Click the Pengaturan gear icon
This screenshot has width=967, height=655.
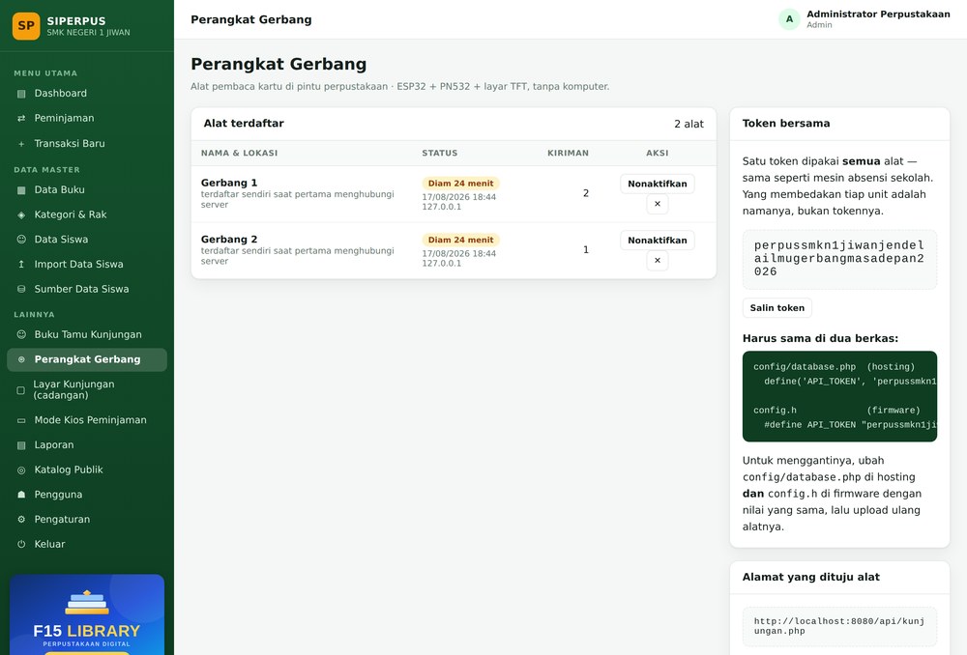click(21, 520)
